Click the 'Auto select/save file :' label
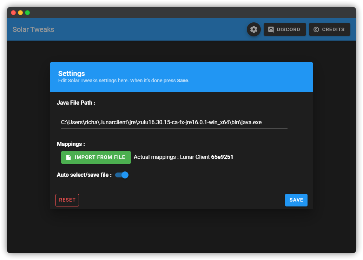The height and width of the screenshot is (260, 363). click(84, 175)
